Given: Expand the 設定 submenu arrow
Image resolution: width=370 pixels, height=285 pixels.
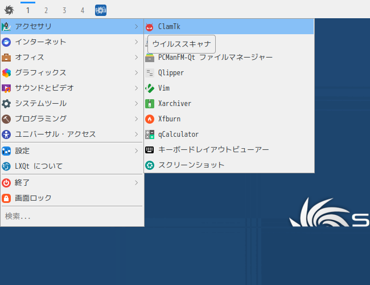Looking at the screenshot, I should pos(137,151).
